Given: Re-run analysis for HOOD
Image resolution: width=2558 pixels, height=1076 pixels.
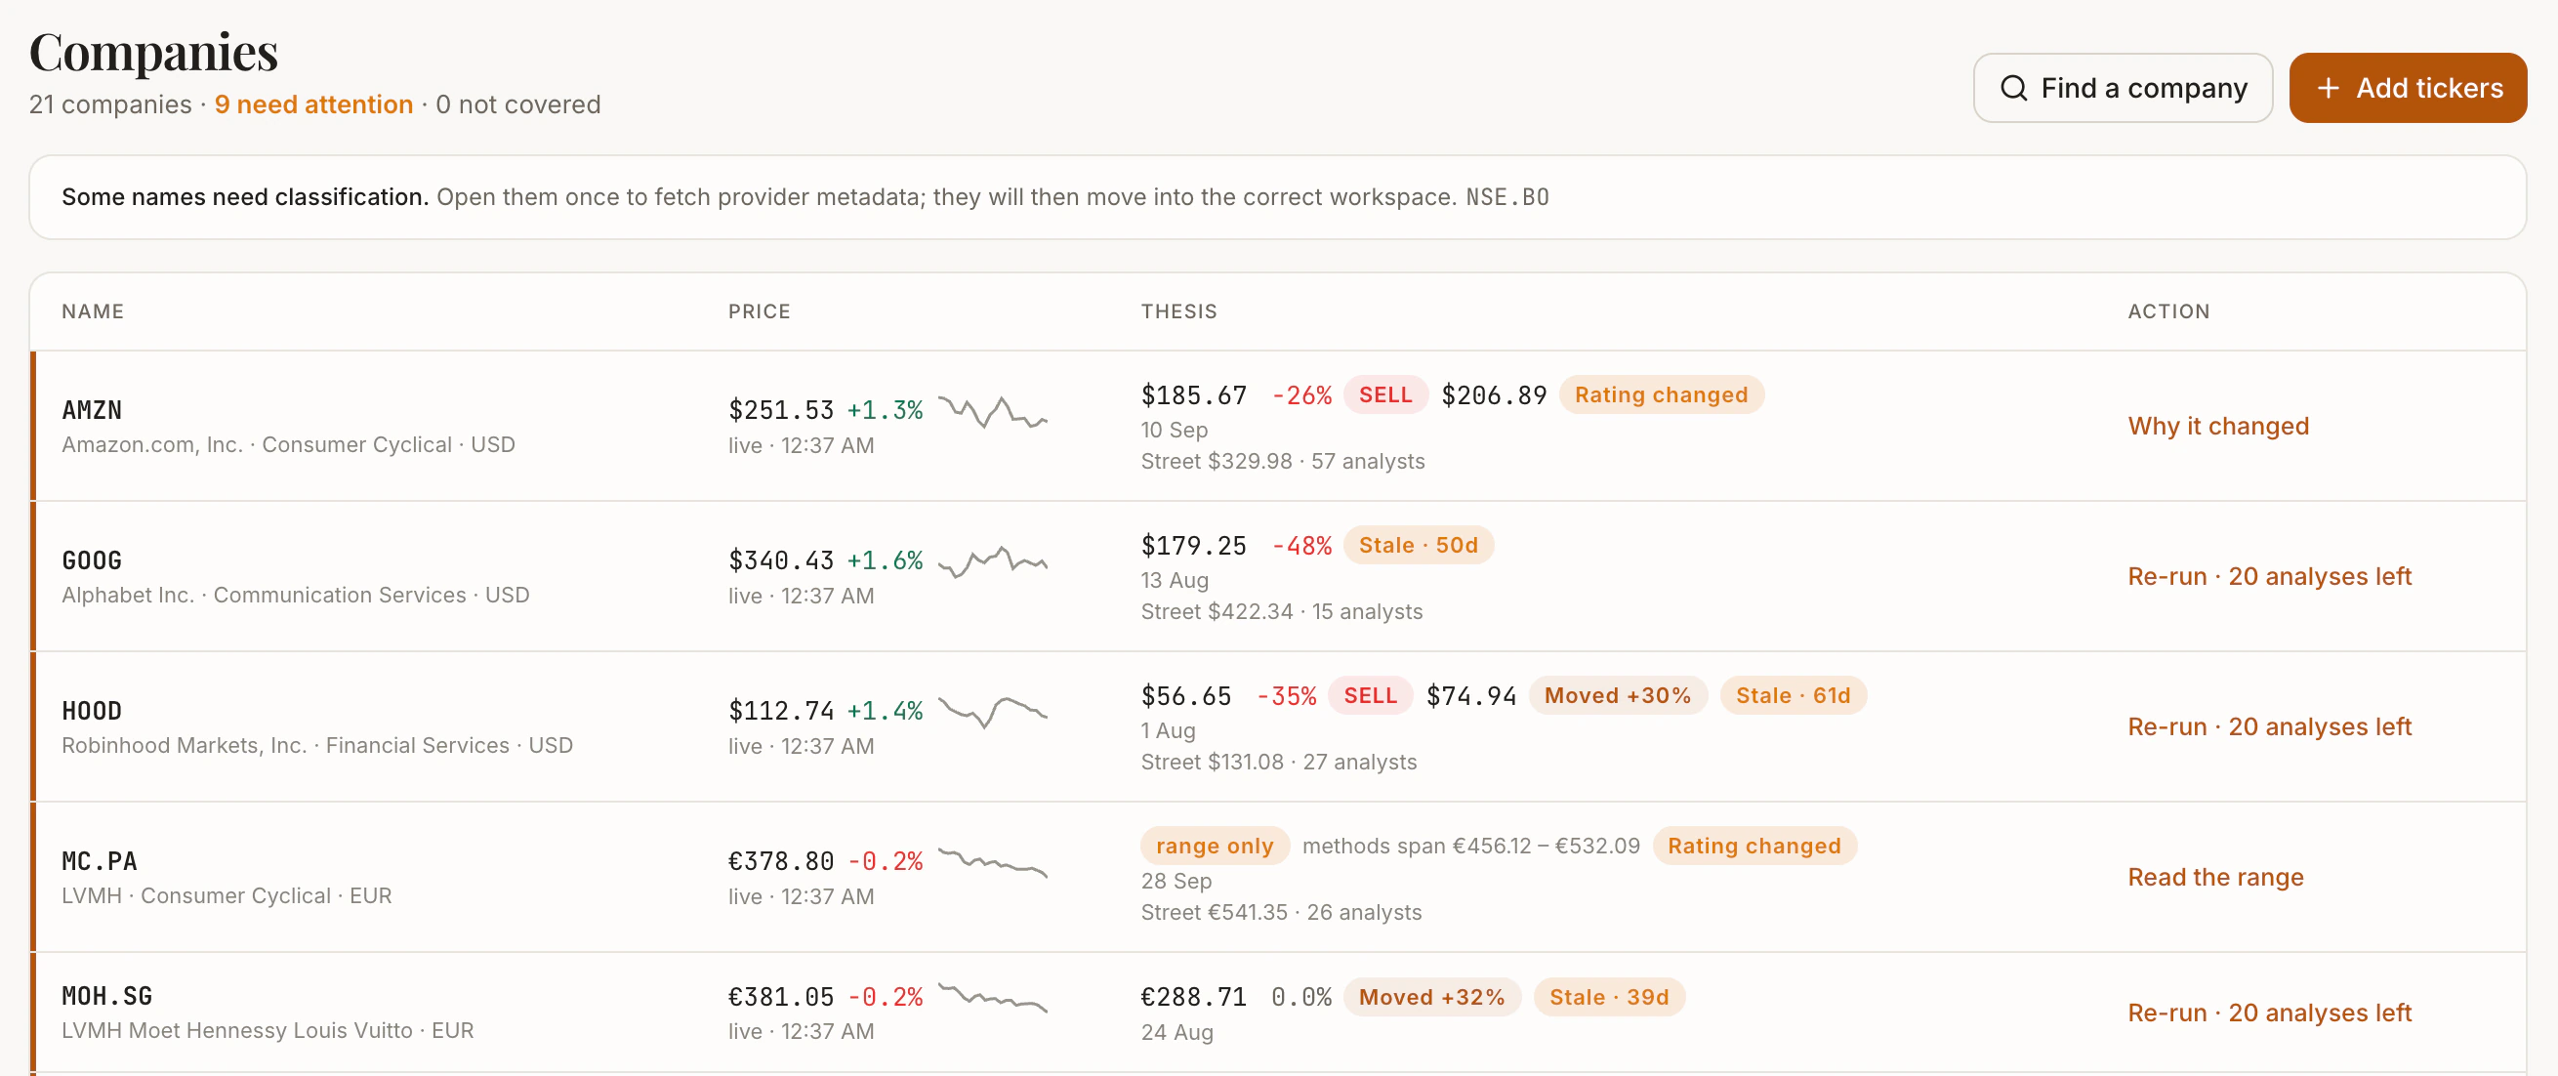Looking at the screenshot, I should coord(2269,726).
